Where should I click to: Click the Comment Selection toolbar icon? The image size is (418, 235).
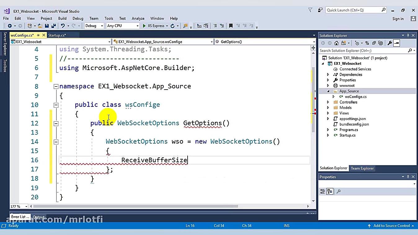[215, 26]
